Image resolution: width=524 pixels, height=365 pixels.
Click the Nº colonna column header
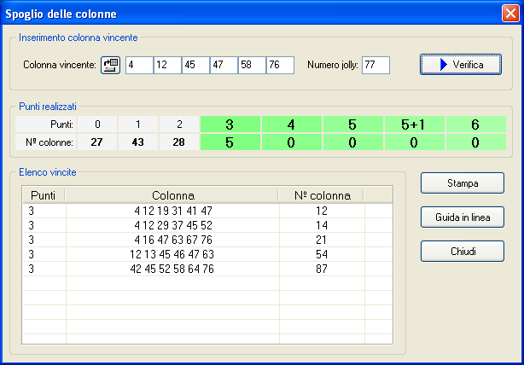pyautogui.click(x=322, y=195)
